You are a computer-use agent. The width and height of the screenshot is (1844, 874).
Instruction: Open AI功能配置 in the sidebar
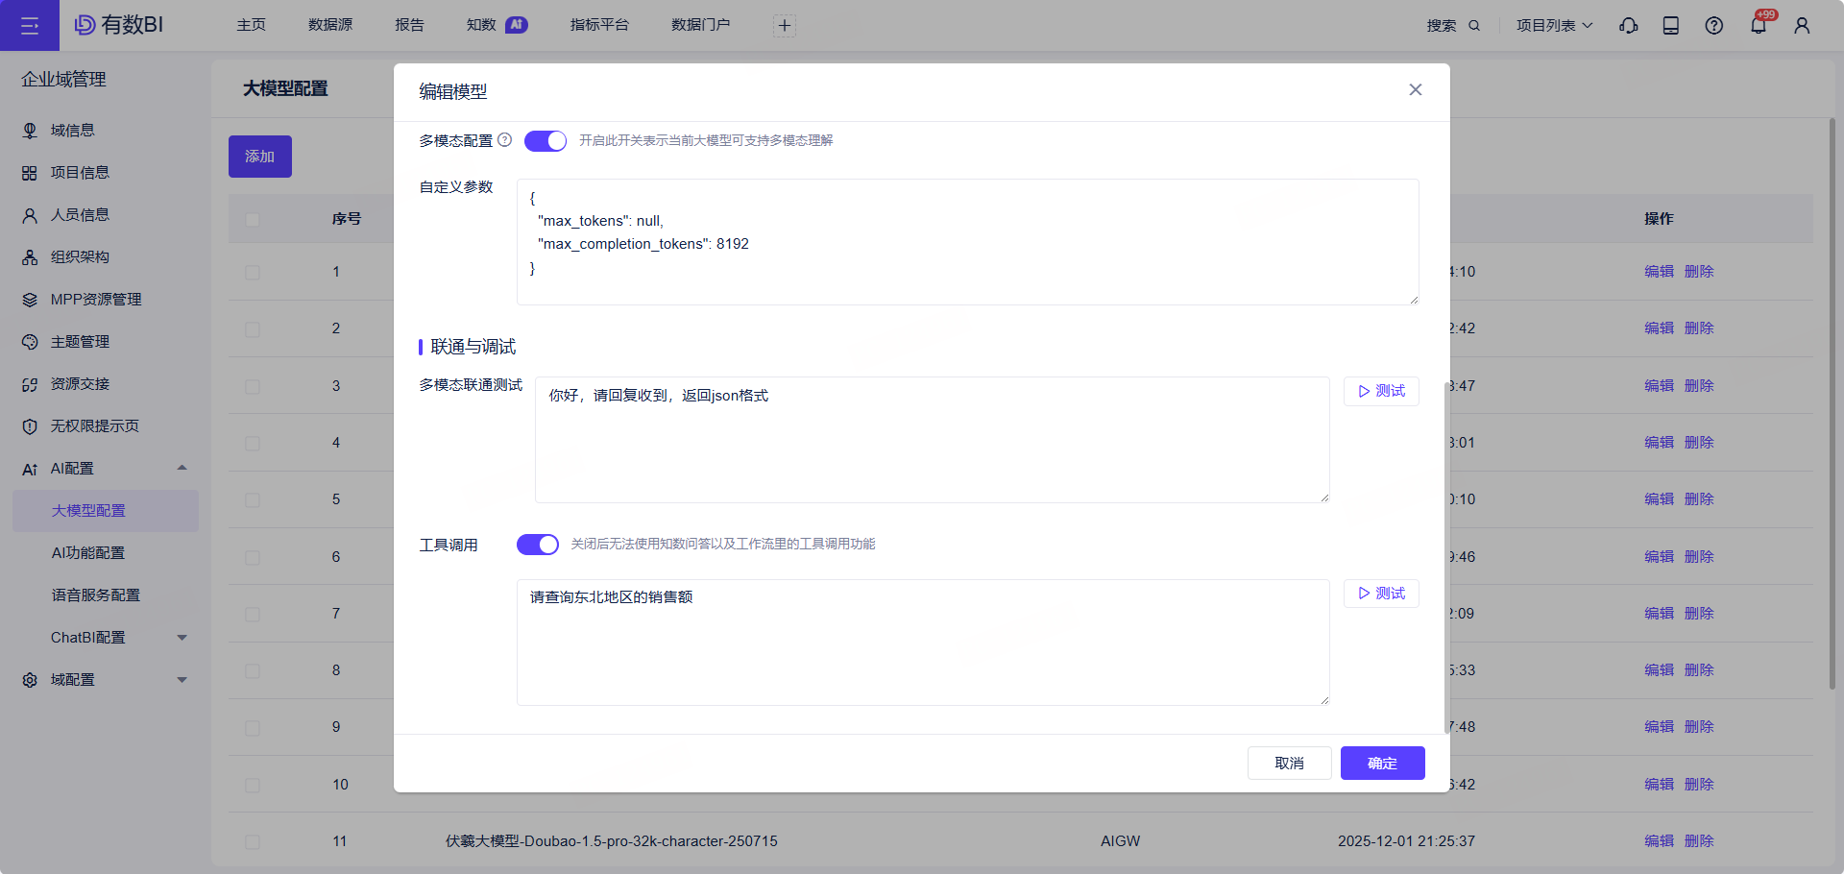pos(88,553)
